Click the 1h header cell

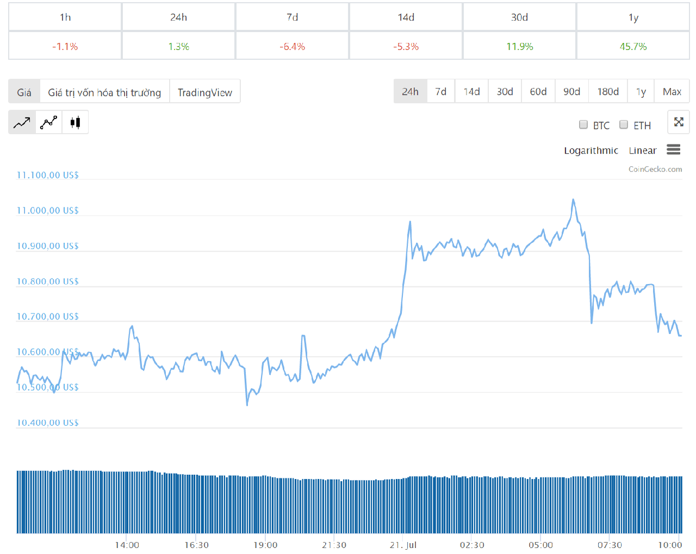coord(65,17)
